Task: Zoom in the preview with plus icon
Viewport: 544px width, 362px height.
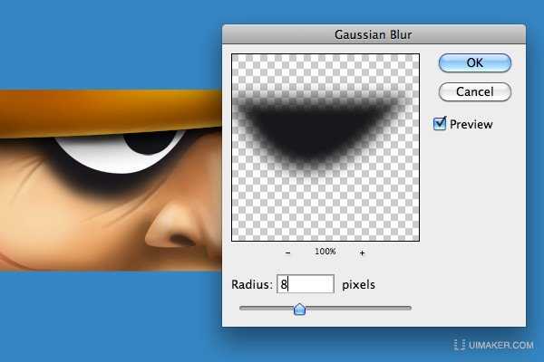Action: click(x=362, y=252)
